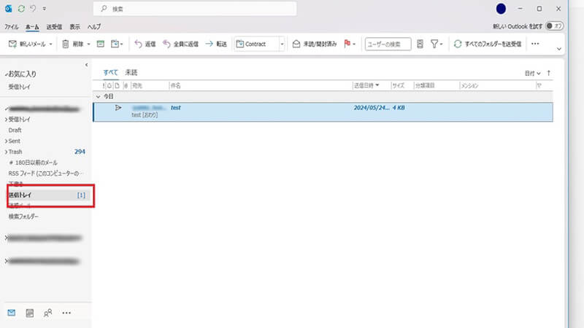Switch to the 未読 filter tab

coord(131,73)
